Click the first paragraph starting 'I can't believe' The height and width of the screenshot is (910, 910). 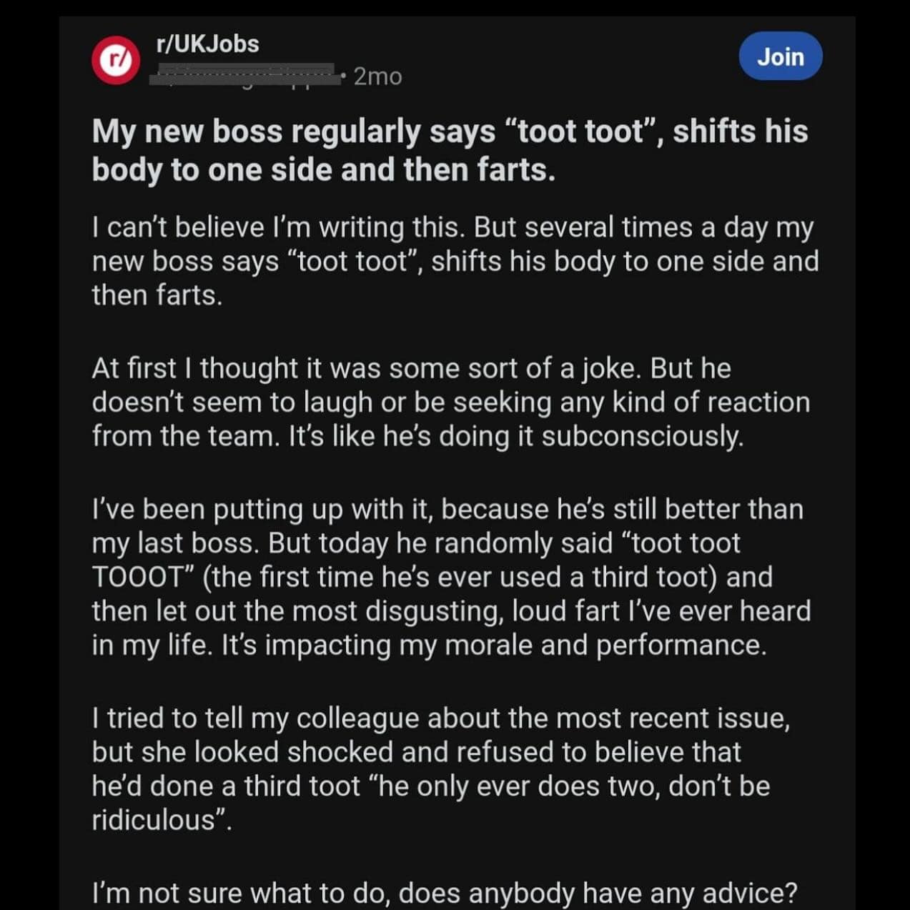pos(455,260)
